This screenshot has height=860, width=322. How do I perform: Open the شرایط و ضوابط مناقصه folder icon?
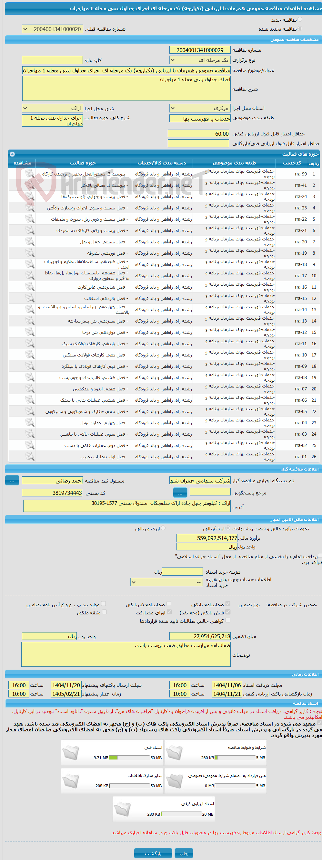pyautogui.click(x=174, y=753)
